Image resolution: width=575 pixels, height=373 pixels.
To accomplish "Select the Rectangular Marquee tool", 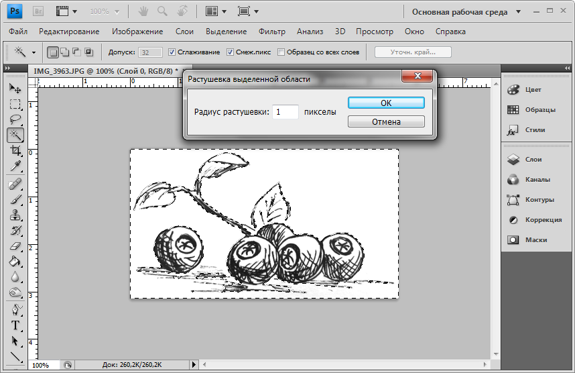I will 15,104.
